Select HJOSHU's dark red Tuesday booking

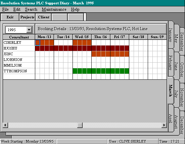63,48
